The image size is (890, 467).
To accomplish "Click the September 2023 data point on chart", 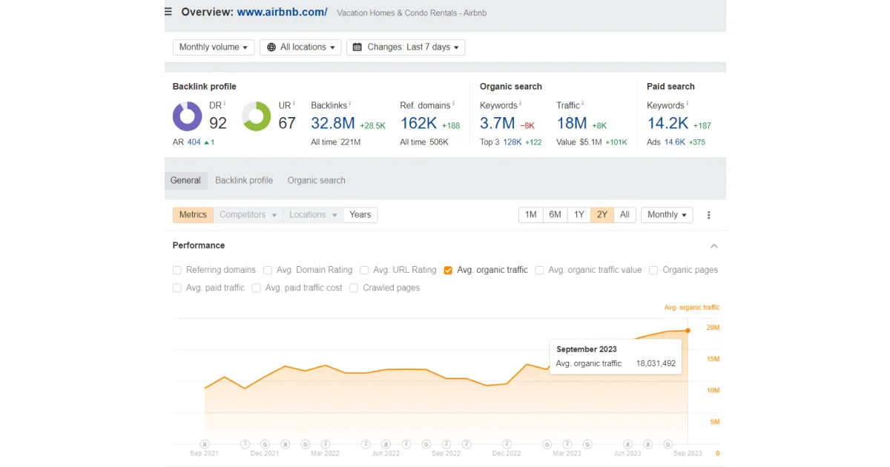I will coord(688,331).
